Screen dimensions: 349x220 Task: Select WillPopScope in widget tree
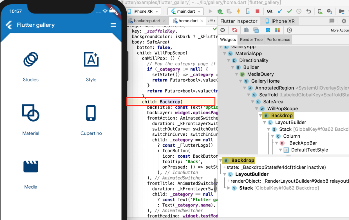click(282, 109)
